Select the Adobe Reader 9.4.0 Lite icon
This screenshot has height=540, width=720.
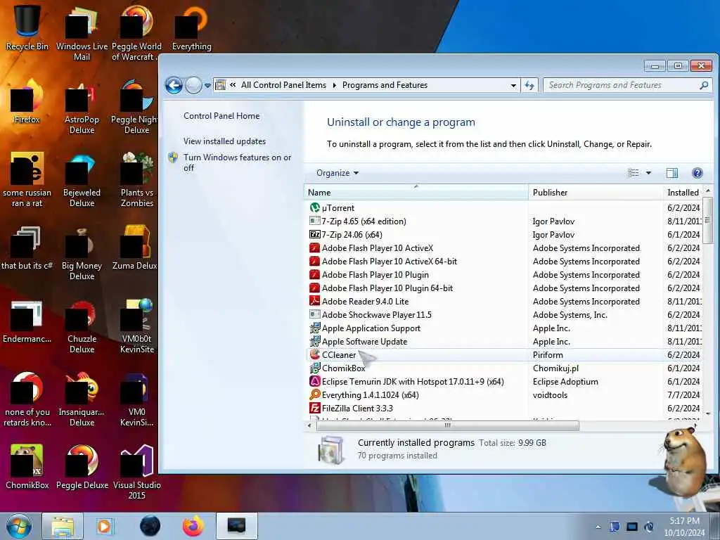point(314,301)
